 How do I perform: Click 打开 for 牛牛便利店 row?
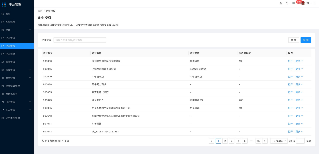(x=290, y=77)
